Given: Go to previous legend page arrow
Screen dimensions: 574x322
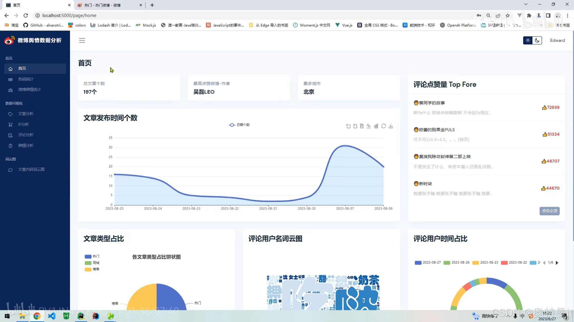Looking at the screenshot, I should (x=544, y=263).
